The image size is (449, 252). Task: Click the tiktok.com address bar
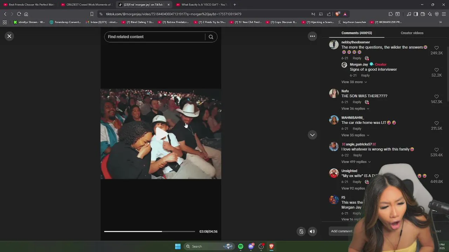tap(174, 14)
